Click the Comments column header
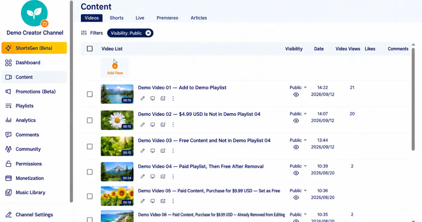The height and width of the screenshot is (222, 422). (398, 49)
